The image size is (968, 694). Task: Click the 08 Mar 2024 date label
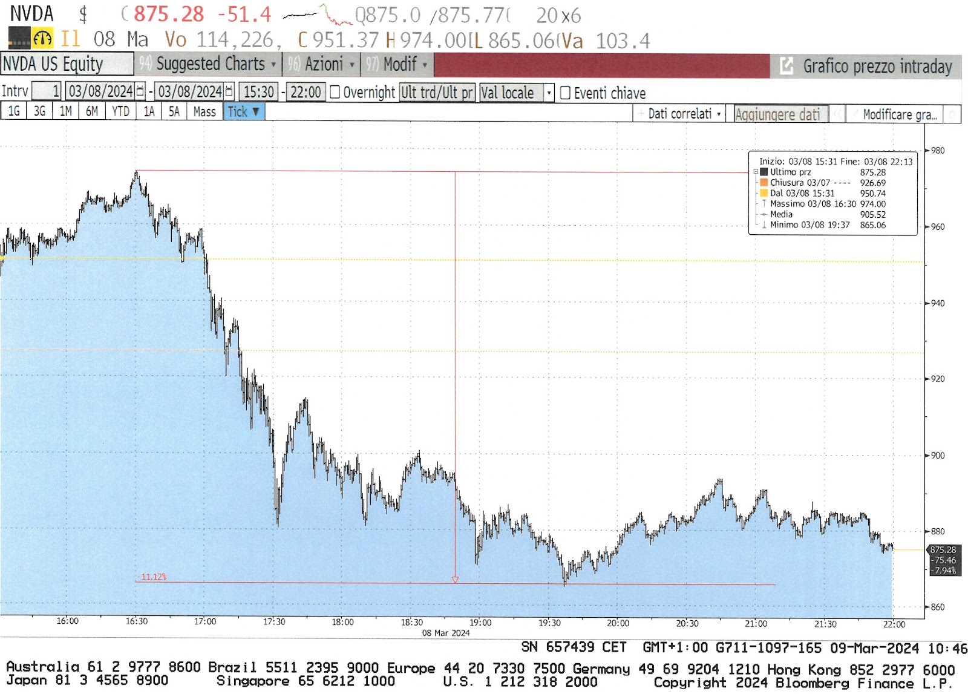click(446, 633)
